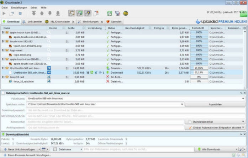Select file touch-icon-192x192.png
Viewport: 248px width, 158px height.
[27, 46]
